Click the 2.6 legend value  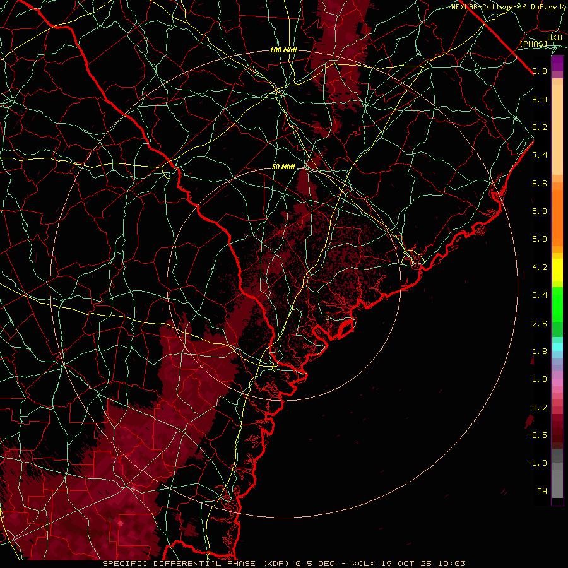click(x=540, y=324)
